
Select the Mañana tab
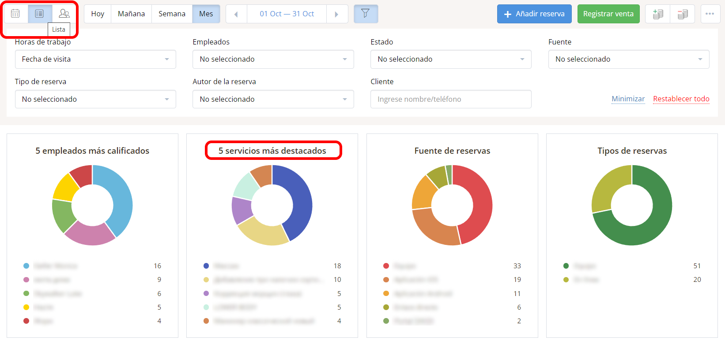(x=131, y=14)
